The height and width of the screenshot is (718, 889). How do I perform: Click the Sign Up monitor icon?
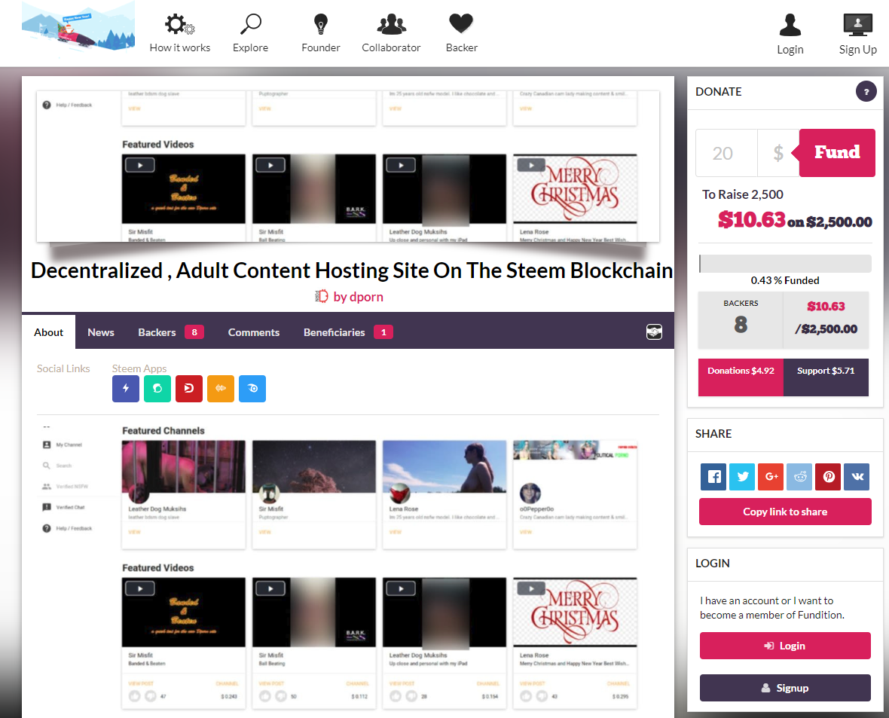coord(858,25)
